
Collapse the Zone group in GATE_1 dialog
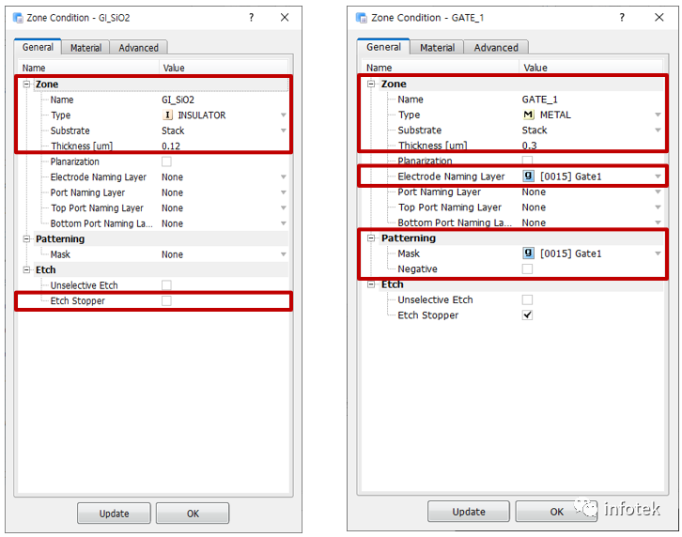tap(371, 84)
